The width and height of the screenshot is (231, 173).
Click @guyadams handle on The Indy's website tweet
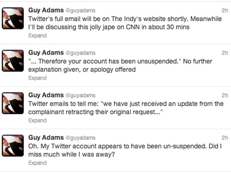coord(80,11)
